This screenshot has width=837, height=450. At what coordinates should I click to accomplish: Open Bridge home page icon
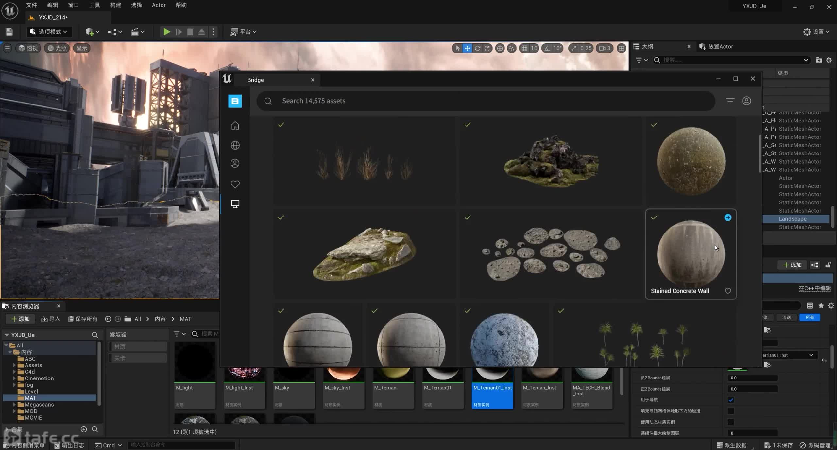click(235, 126)
